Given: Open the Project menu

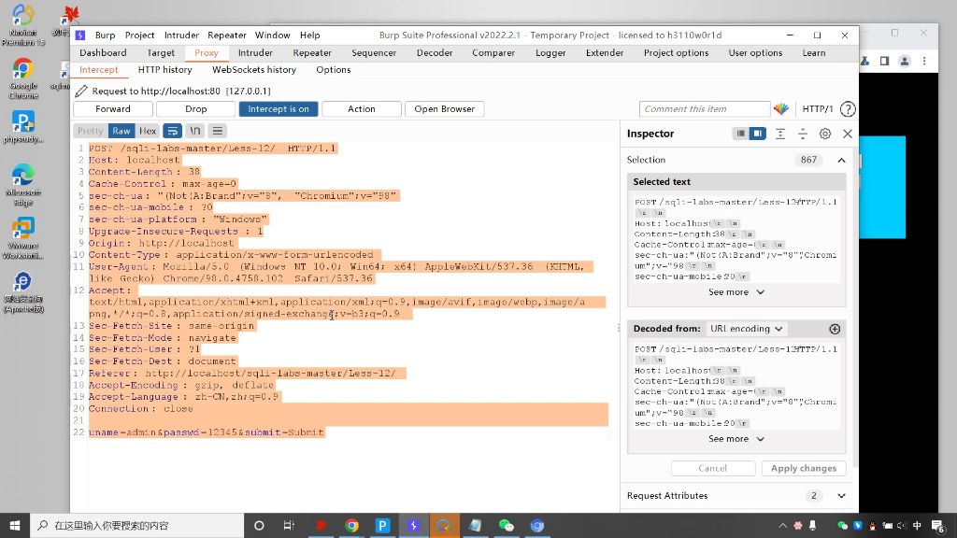Looking at the screenshot, I should tap(140, 35).
